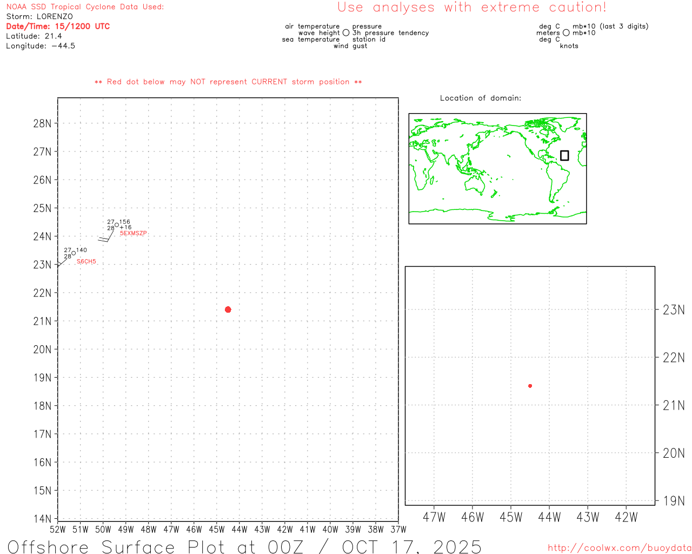Click the '47W' label on inset map
Viewport: 692px width, 554px height.
pos(434,517)
